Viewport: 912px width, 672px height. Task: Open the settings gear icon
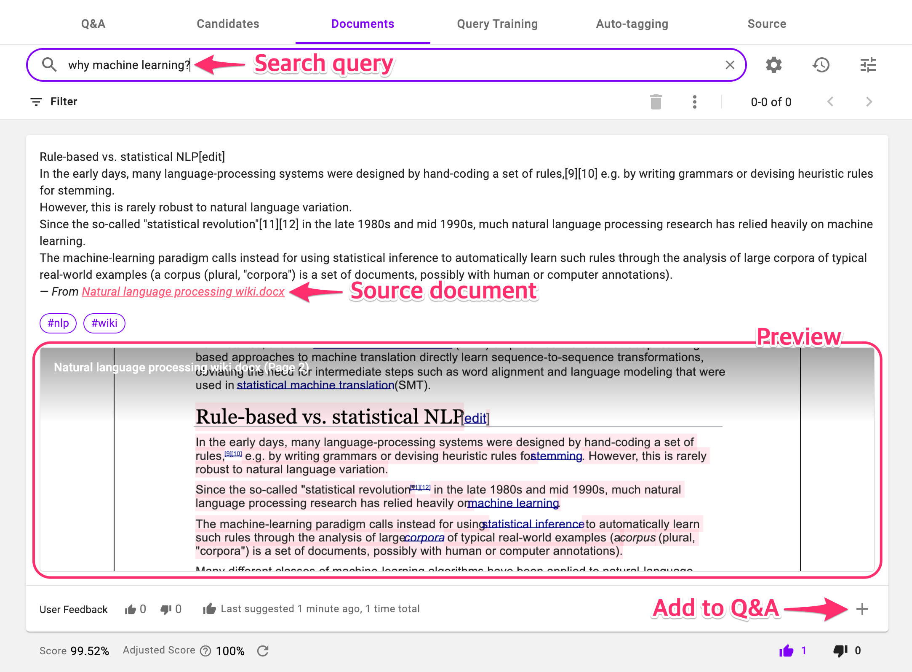coord(773,65)
